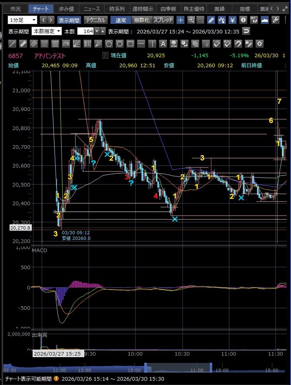Toggle the スプレッド display mode
Screen dimensions: 291x385
tap(163, 20)
